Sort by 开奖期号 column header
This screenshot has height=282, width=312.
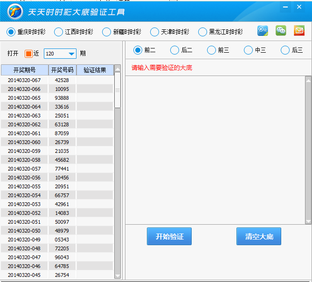25,70
